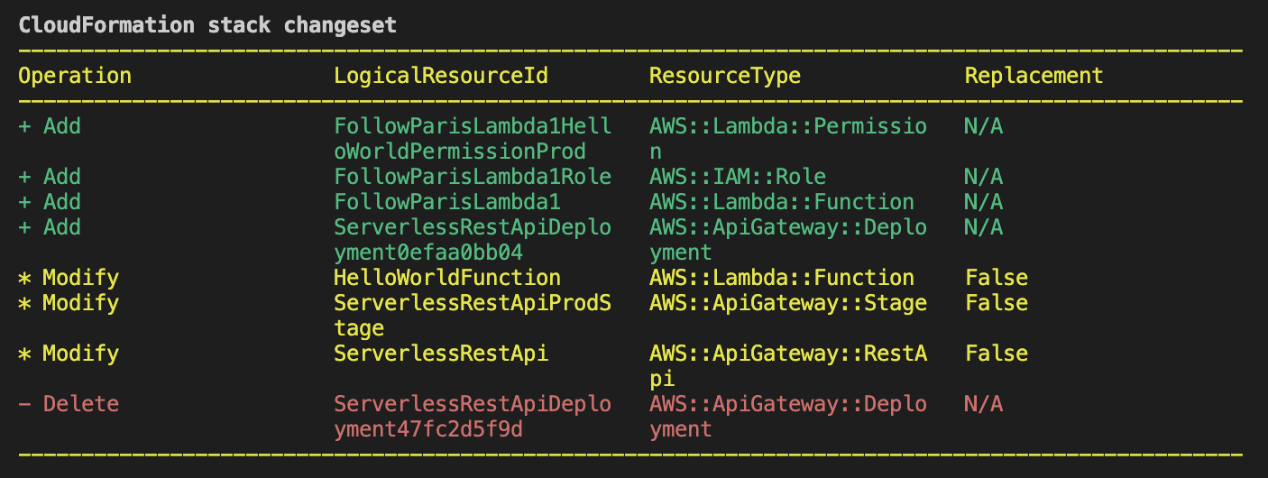Click the red N/A in the Delete row
Screen dimensions: 1268x478
click(983, 404)
